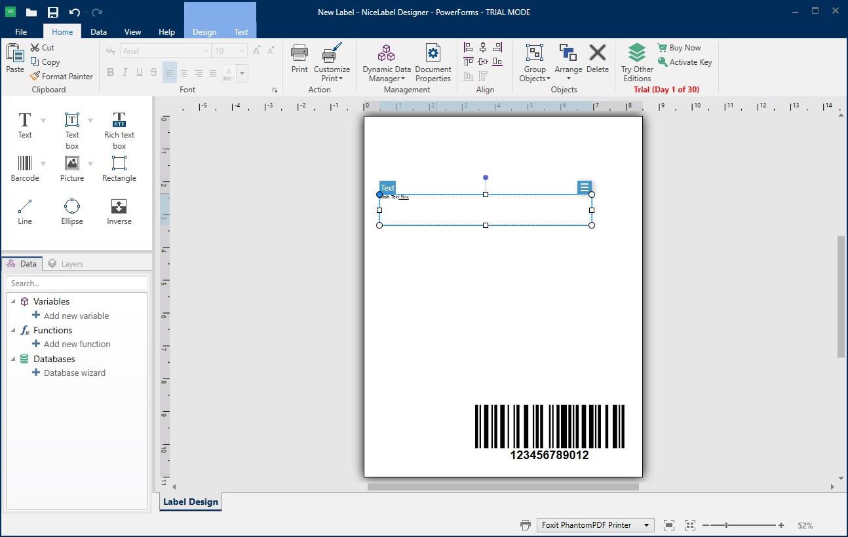
Task: Open Document Properties
Action: coord(433,63)
